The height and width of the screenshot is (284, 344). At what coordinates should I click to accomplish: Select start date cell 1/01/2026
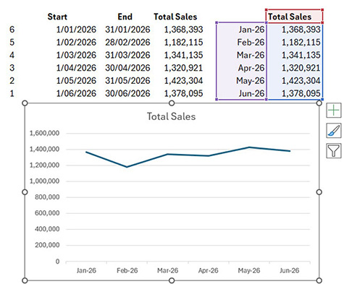[x=76, y=30]
